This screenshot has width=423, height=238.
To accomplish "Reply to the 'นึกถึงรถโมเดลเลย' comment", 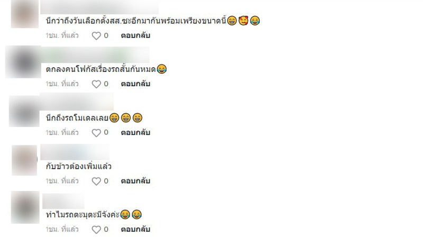I will point(135,133).
